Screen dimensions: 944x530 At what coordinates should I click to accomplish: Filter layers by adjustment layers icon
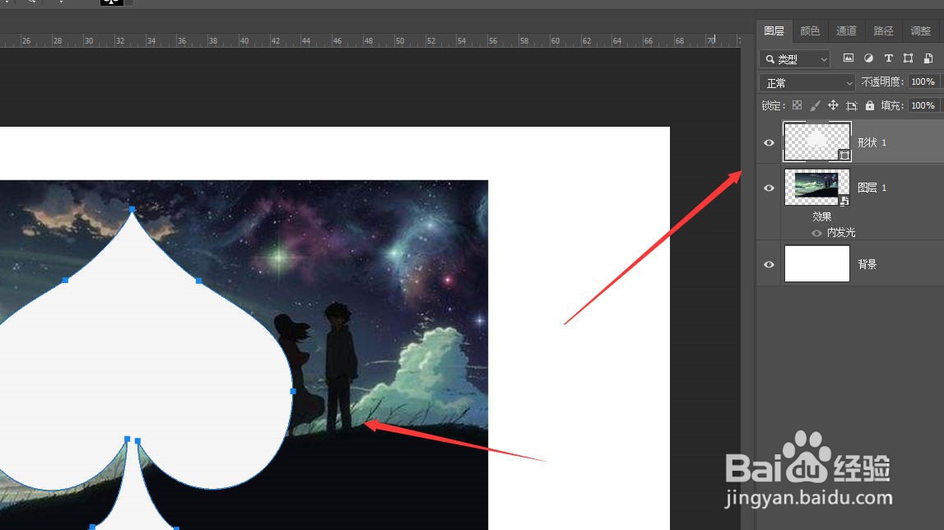click(x=868, y=58)
